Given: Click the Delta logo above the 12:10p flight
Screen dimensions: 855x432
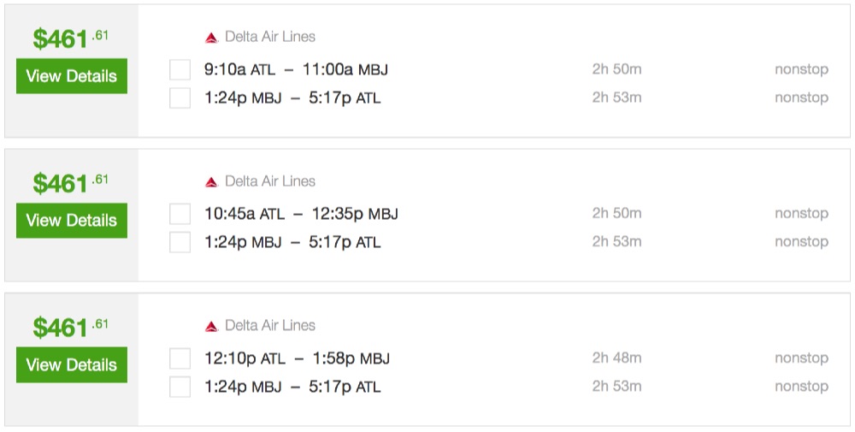Looking at the screenshot, I should click(211, 326).
